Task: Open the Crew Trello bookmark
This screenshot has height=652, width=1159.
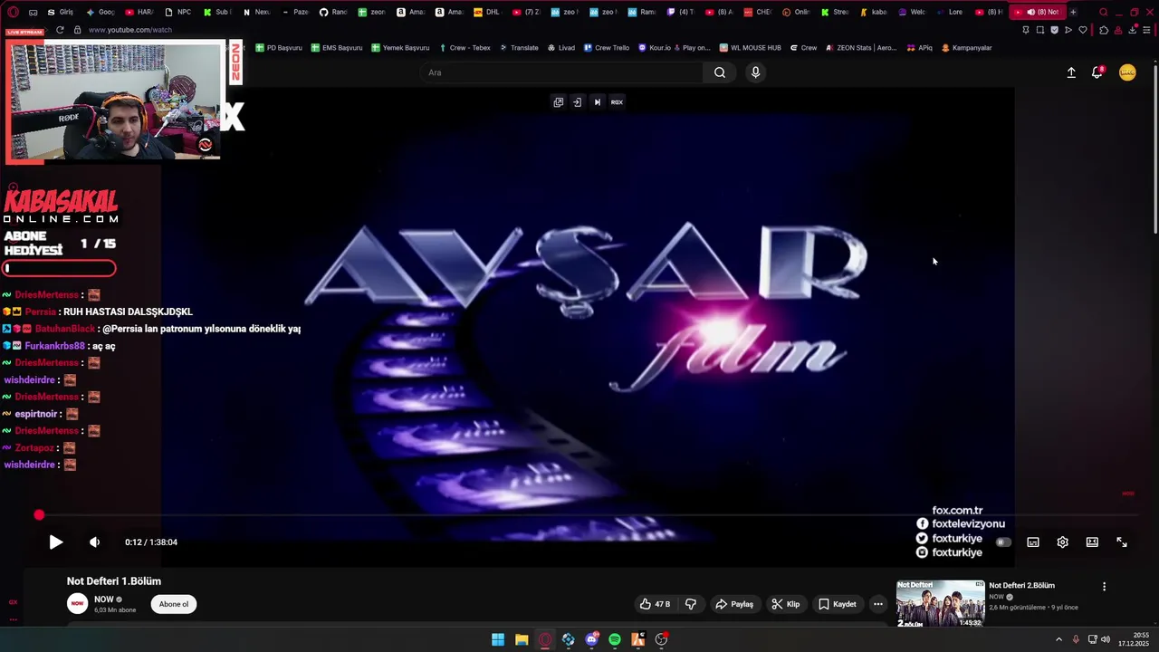Action: click(x=607, y=48)
